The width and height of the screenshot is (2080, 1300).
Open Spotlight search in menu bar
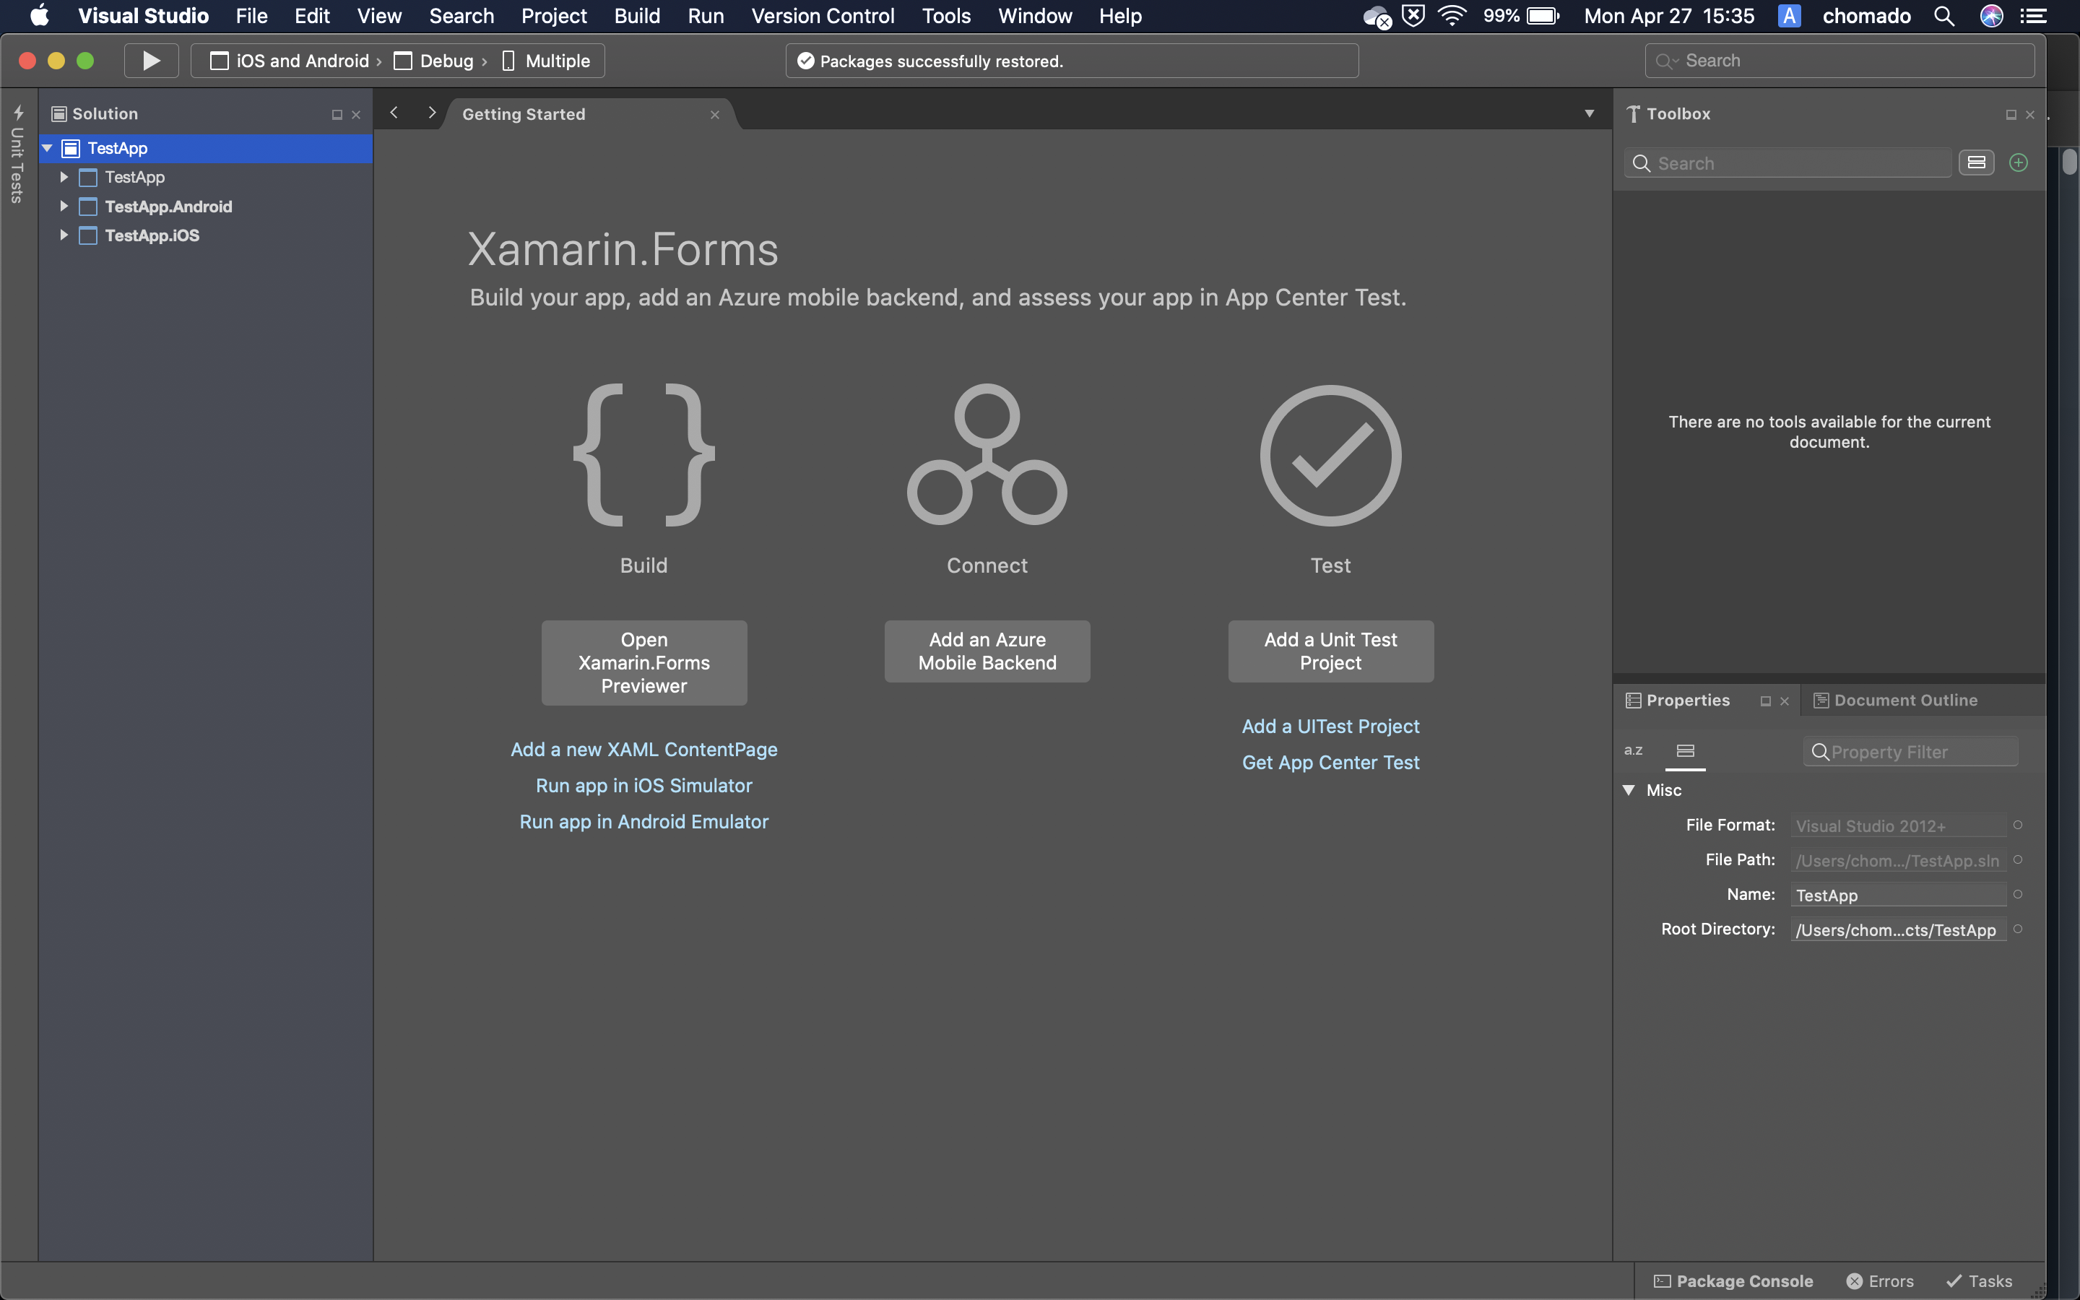[1944, 15]
